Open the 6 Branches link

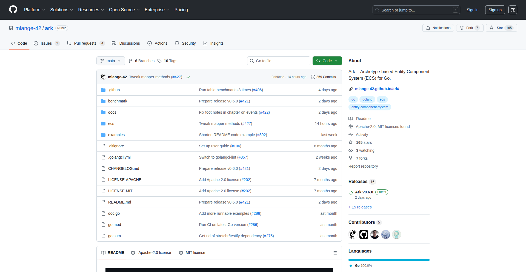[142, 61]
